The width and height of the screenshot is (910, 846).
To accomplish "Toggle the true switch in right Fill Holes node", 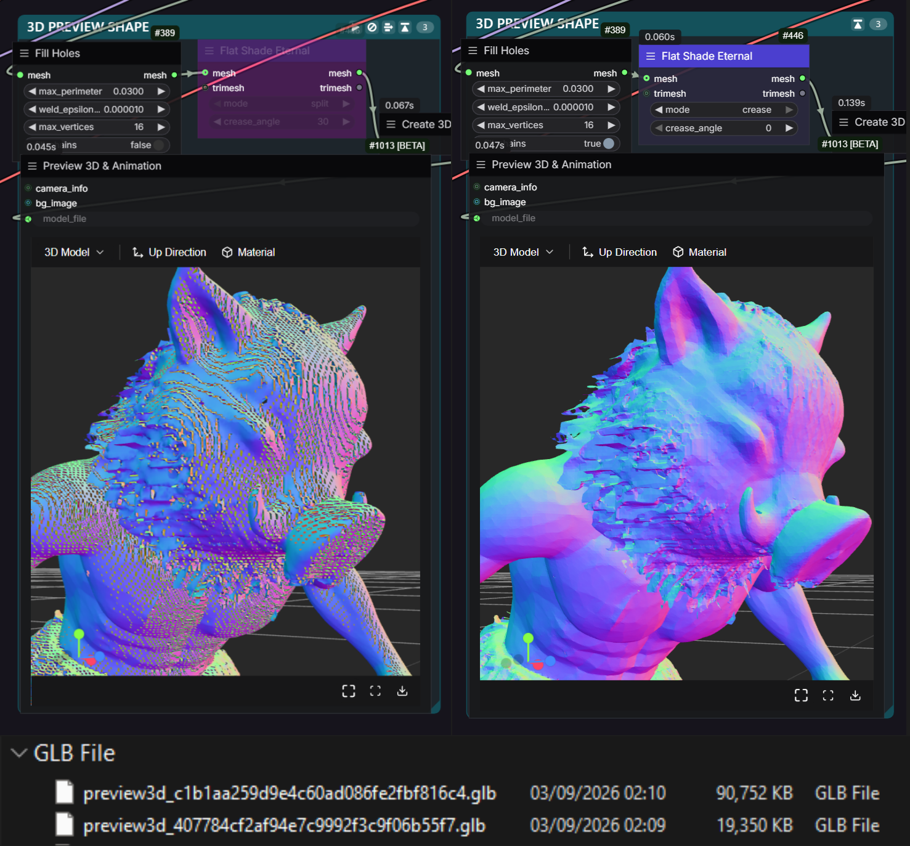I will 609,143.
